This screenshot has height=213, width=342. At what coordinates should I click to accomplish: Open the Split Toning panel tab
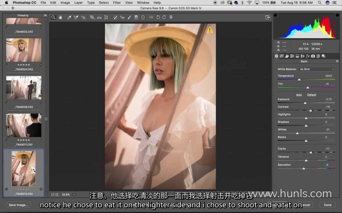click(x=297, y=56)
